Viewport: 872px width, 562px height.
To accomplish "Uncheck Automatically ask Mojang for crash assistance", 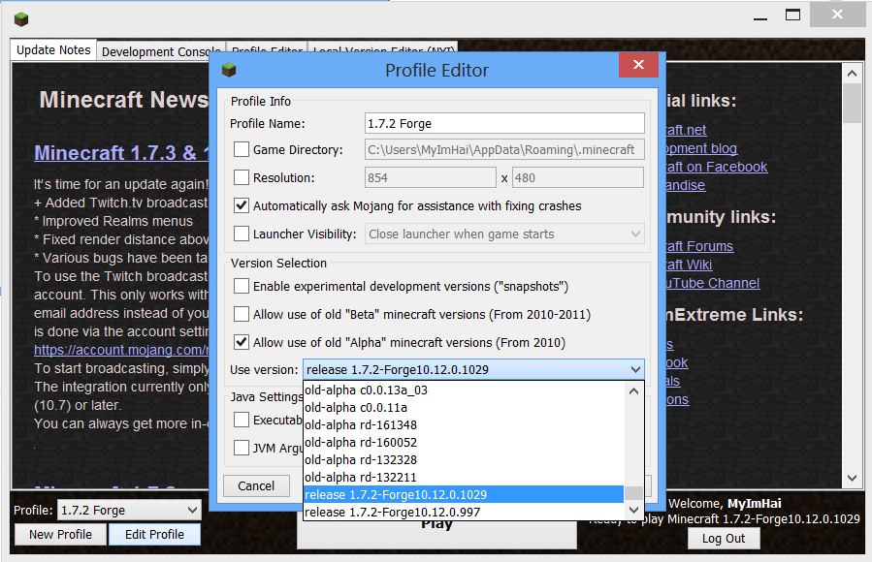I will (242, 205).
